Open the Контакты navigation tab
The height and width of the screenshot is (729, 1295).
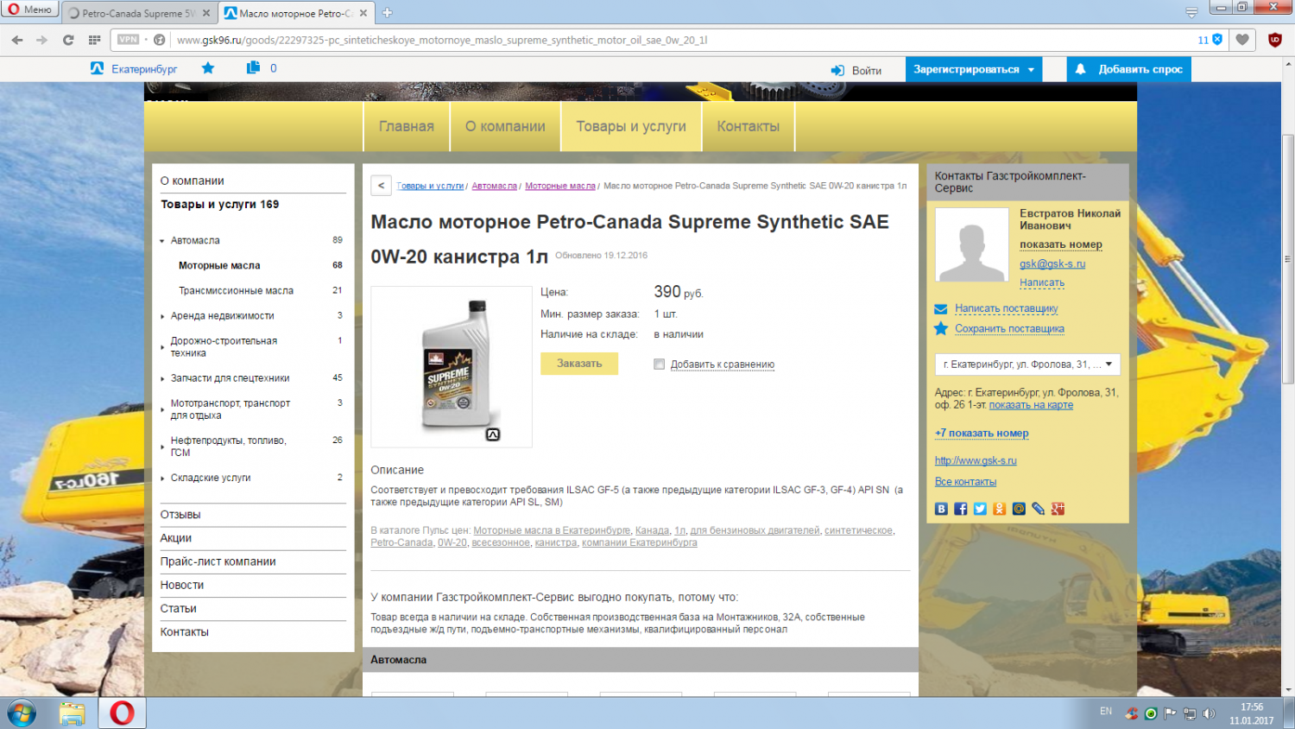click(x=749, y=126)
